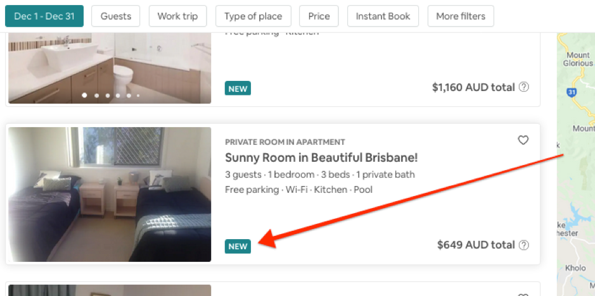Expand the Type of place filter
The image size is (595, 296).
(253, 16)
